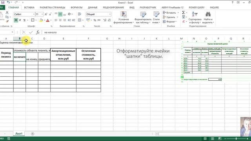Decrease cell indent
The image size is (251, 141).
[x=69, y=20]
